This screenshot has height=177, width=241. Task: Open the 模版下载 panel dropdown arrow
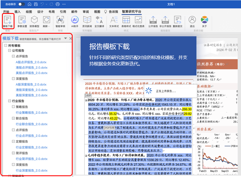tap(65, 38)
